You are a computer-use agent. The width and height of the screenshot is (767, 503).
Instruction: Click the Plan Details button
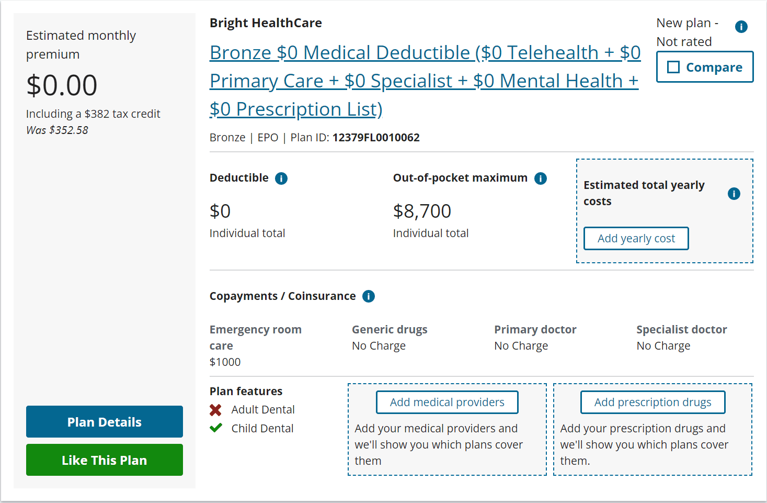[x=105, y=422]
